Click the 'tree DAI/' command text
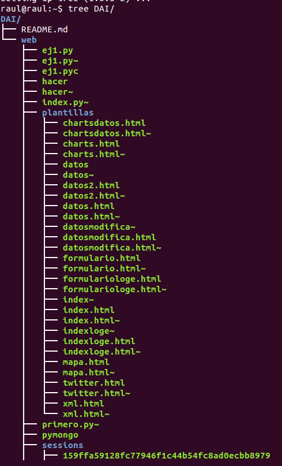Image resolution: width=282 pixels, height=466 pixels. point(91,9)
